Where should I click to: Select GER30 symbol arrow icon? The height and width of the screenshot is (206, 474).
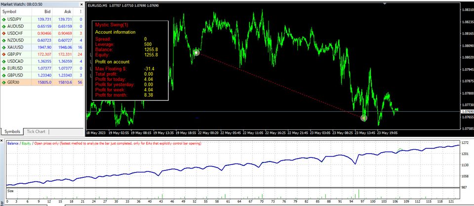[3, 82]
